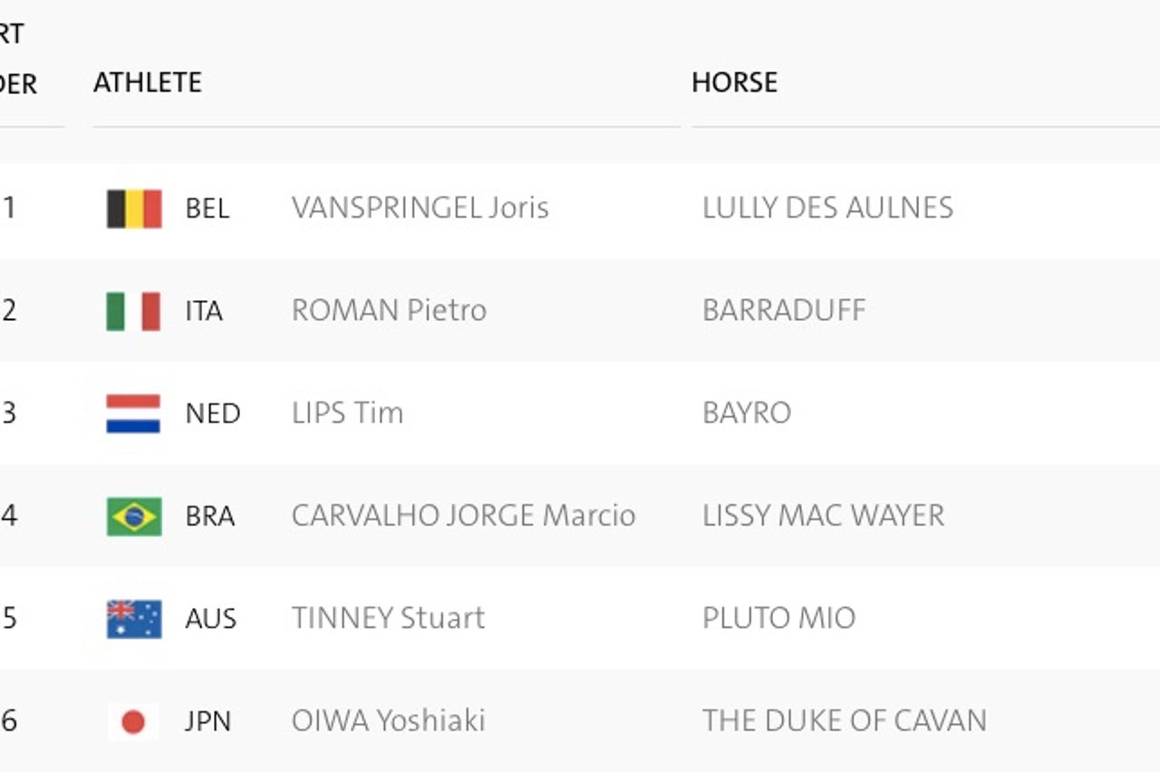This screenshot has height=774, width=1160.
Task: Open athlete OIWA Yoshiaki
Action: coord(388,721)
